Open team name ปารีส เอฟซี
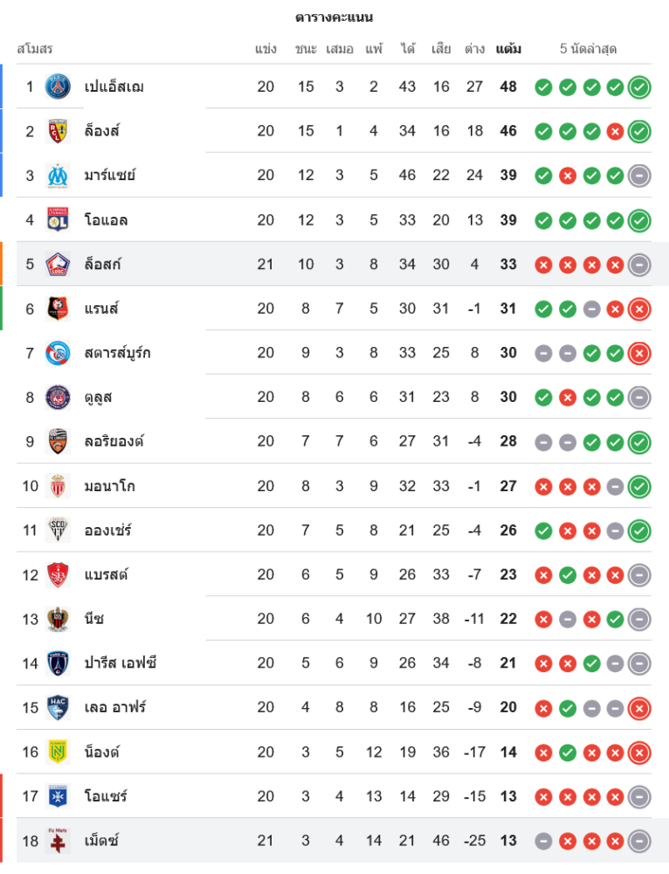The image size is (669, 874). [121, 663]
